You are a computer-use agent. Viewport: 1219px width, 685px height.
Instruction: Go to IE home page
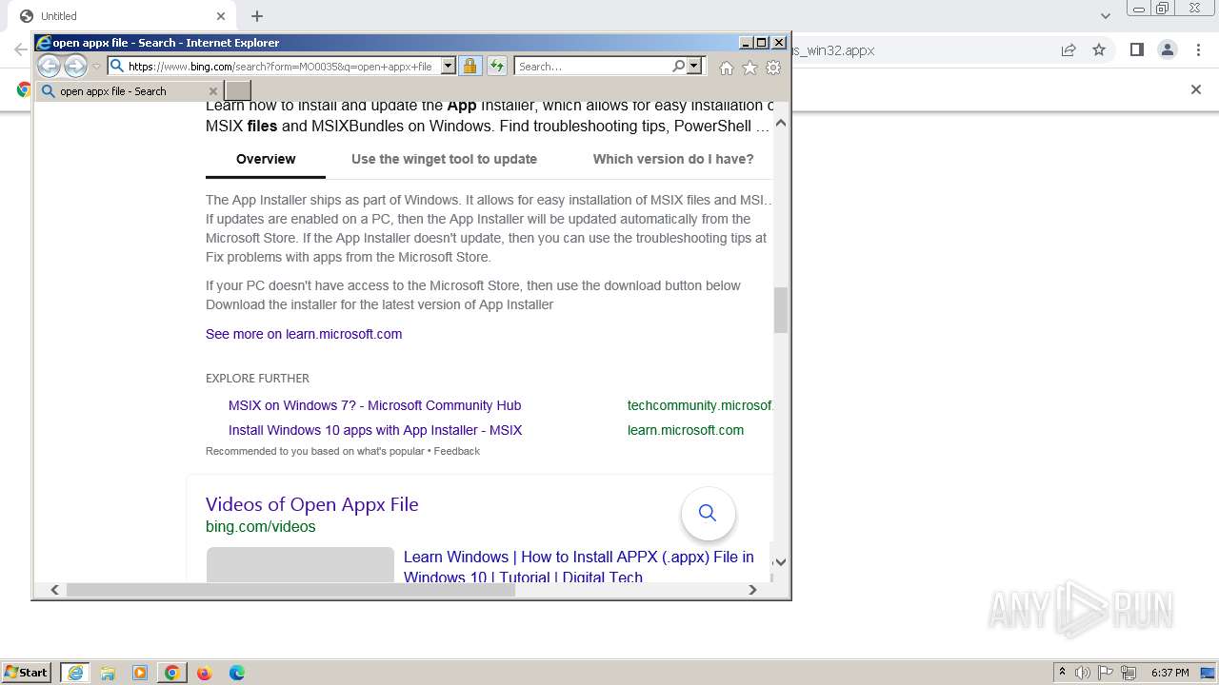(x=727, y=68)
